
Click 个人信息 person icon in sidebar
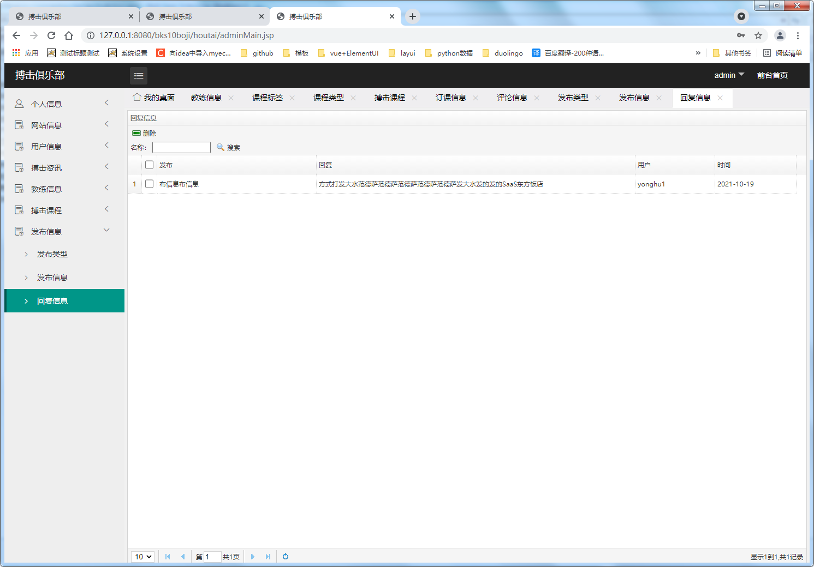(19, 104)
